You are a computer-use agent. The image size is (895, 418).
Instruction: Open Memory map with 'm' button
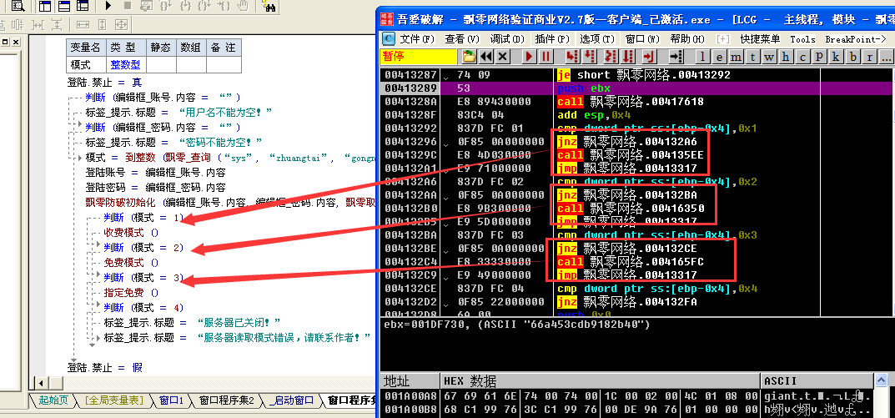click(736, 57)
